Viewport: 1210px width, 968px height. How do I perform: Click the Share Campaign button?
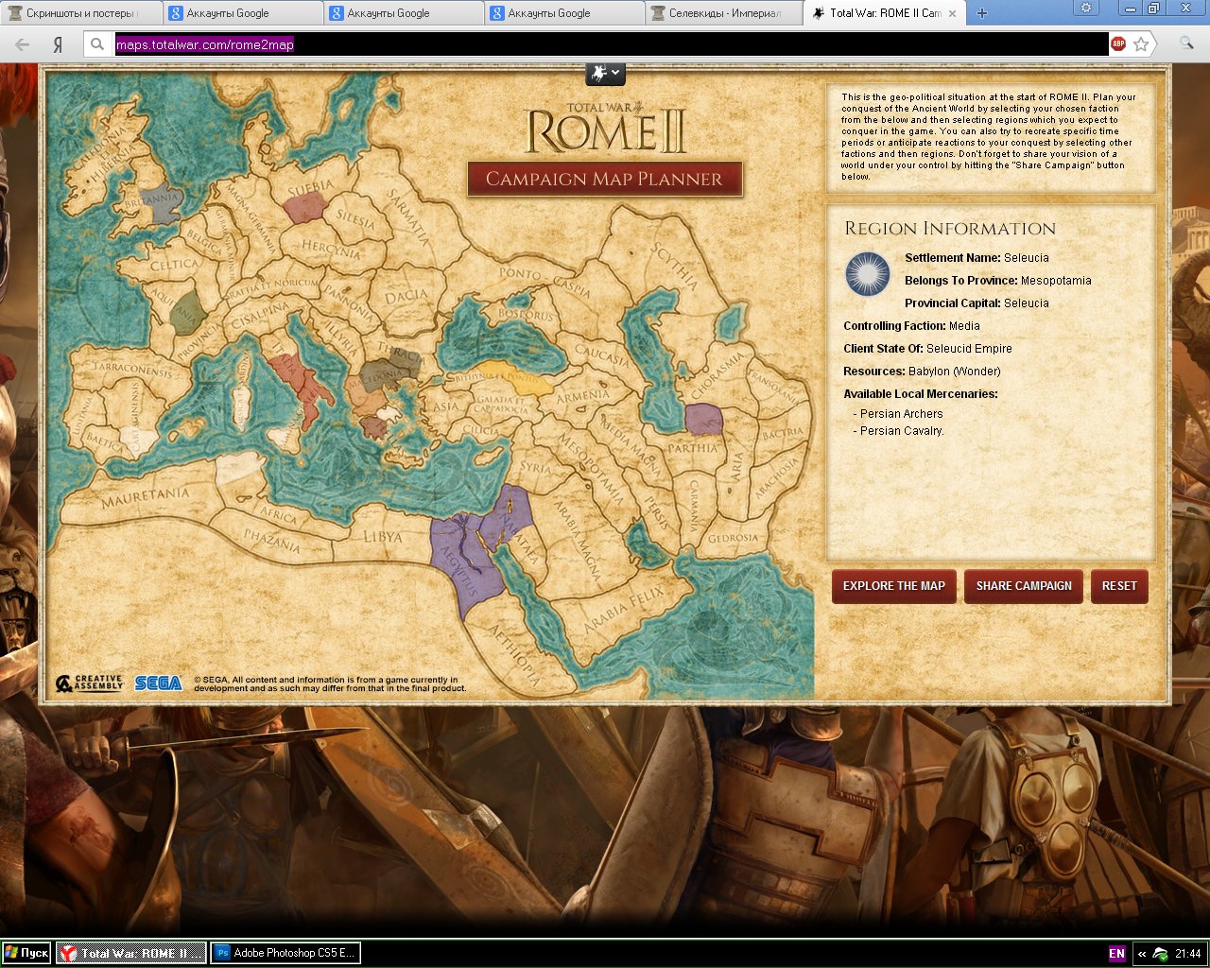click(x=1024, y=586)
